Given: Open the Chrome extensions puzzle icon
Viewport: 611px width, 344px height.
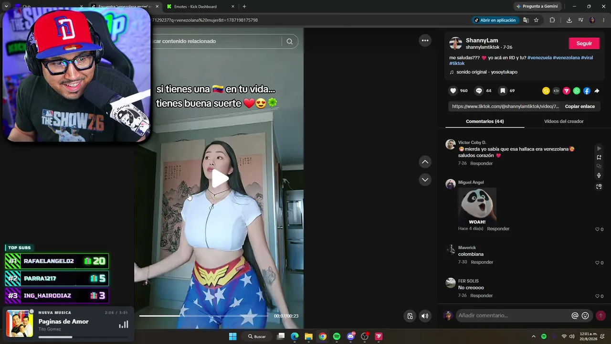Looking at the screenshot, I should pyautogui.click(x=552, y=20).
